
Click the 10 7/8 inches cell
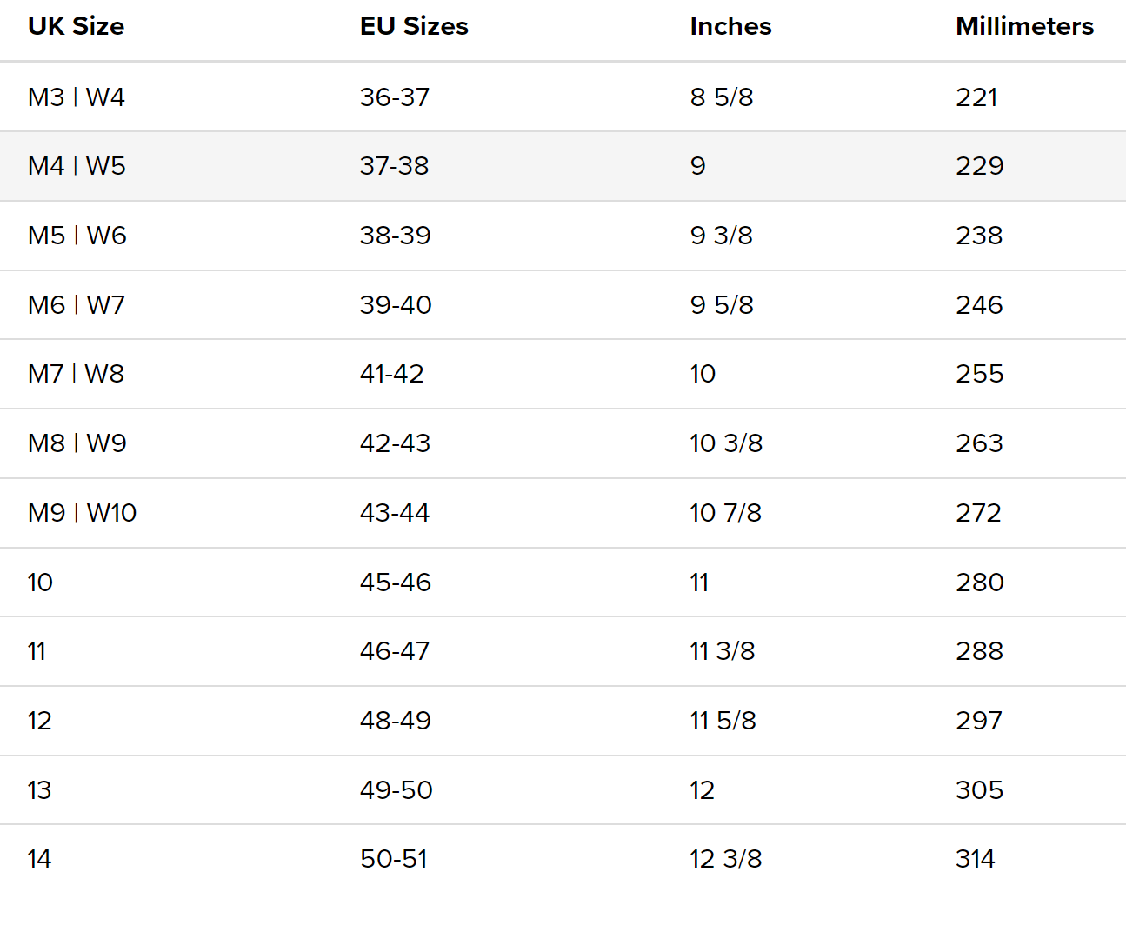click(726, 513)
